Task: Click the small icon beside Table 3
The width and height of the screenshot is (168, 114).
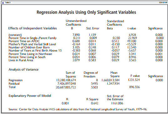Action: (3, 2)
